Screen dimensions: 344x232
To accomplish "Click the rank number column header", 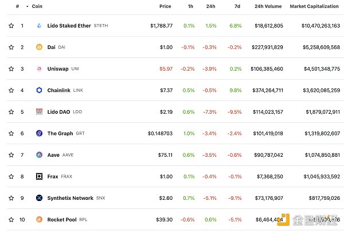I will [x=18, y=6].
